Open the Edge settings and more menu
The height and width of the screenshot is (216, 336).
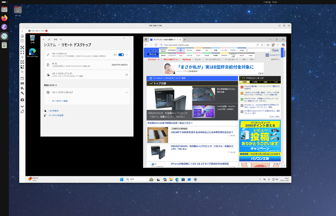tap(278, 45)
